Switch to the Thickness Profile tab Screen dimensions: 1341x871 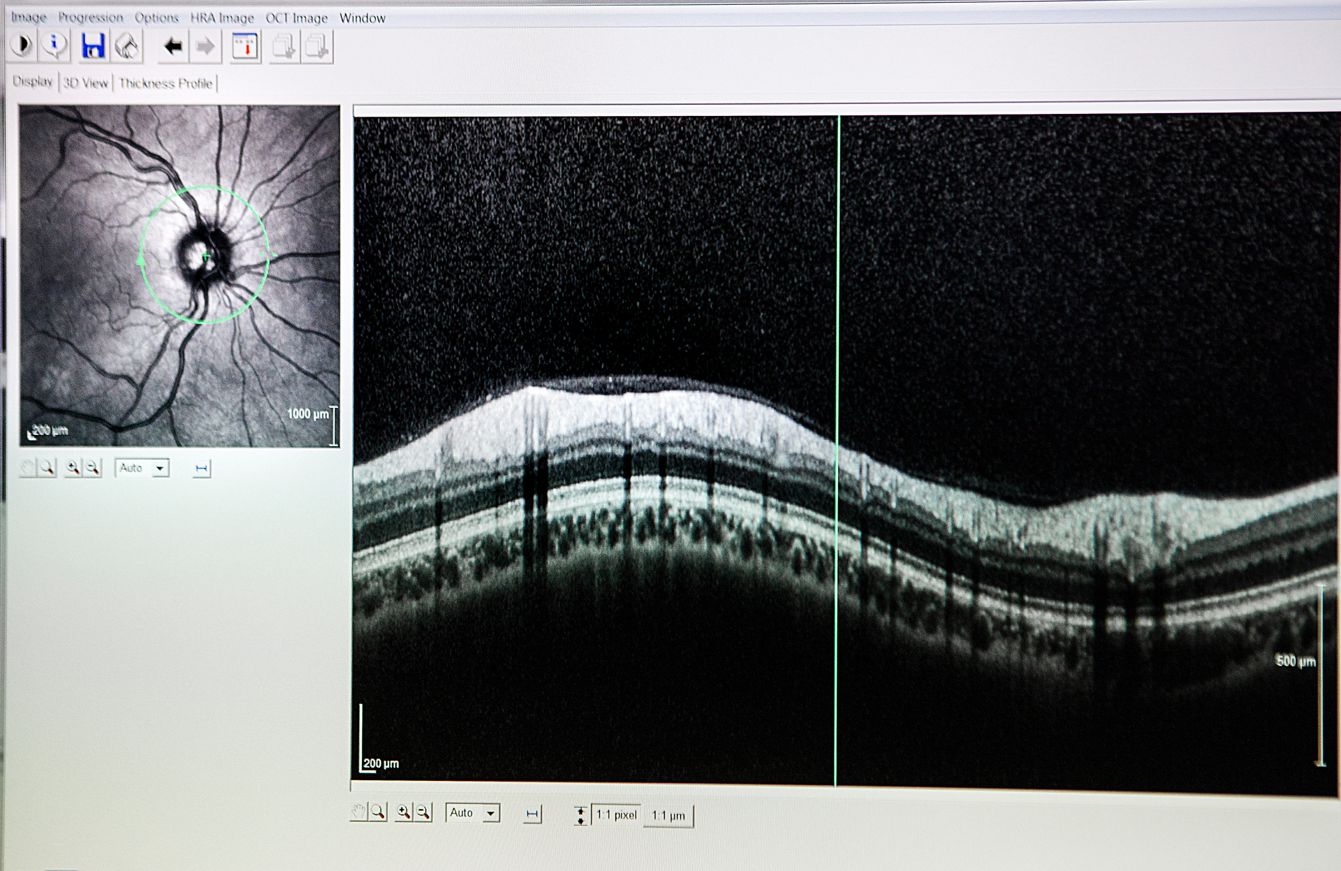tap(166, 83)
